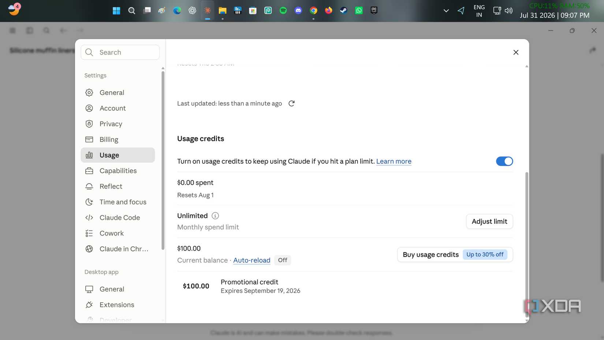Open Windows taskbar search

click(x=132, y=11)
